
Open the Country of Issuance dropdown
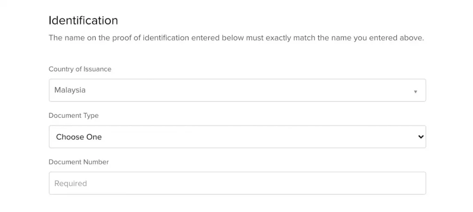tap(237, 90)
